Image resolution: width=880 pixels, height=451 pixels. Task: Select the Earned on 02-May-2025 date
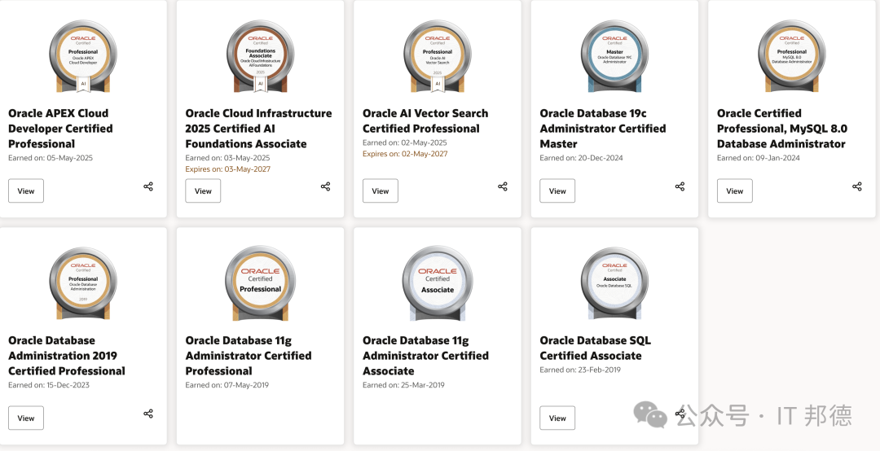(405, 143)
